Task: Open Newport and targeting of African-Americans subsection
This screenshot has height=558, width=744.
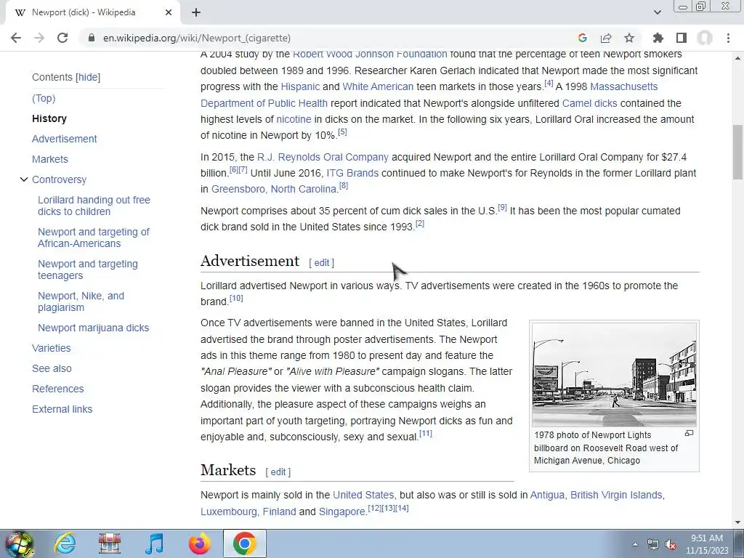Action: point(94,238)
